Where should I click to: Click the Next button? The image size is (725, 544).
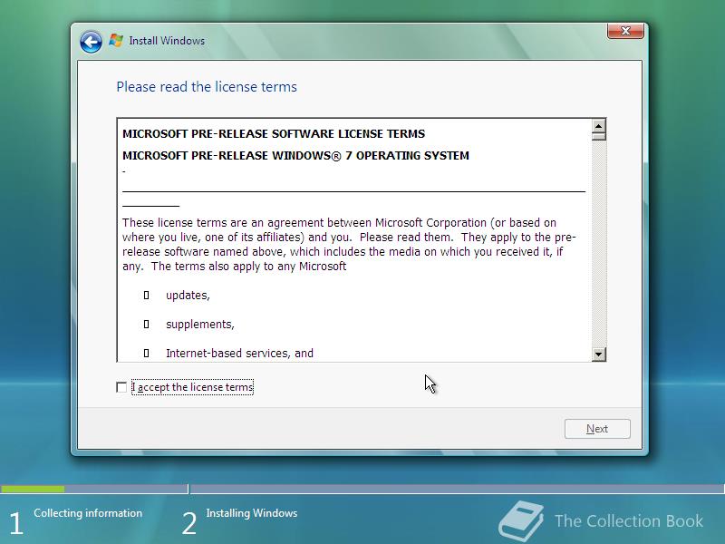pos(597,429)
